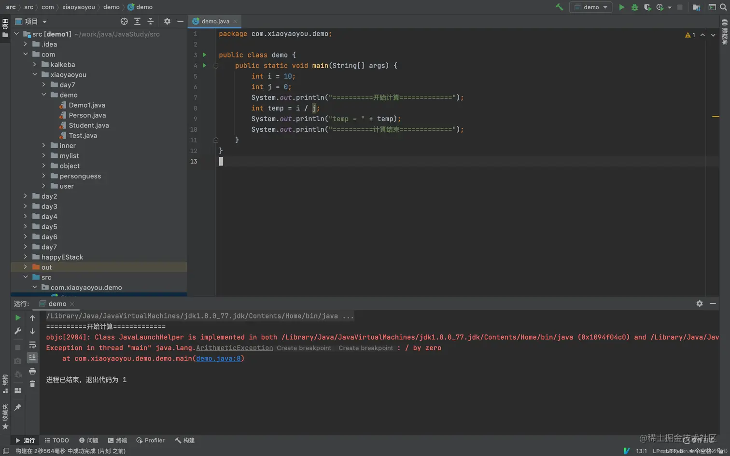Open Student.java in the project tree

tap(89, 125)
